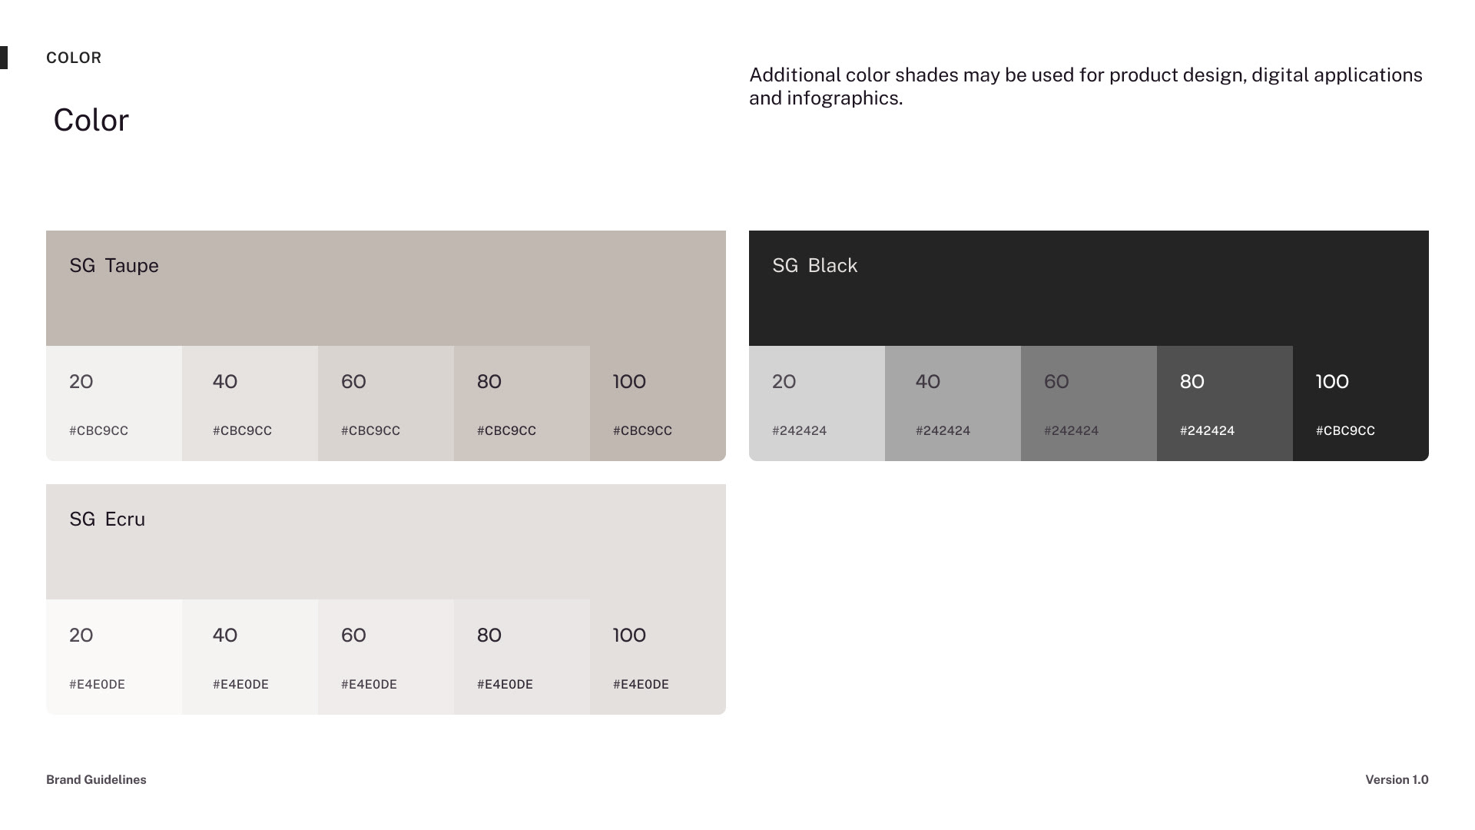Pick the SG Taupe 80 shade swatch

pyautogui.click(x=522, y=403)
